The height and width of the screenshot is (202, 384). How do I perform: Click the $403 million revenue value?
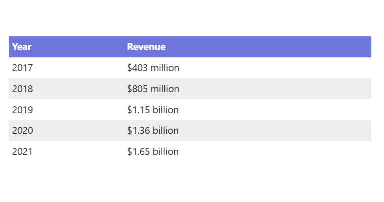click(153, 68)
